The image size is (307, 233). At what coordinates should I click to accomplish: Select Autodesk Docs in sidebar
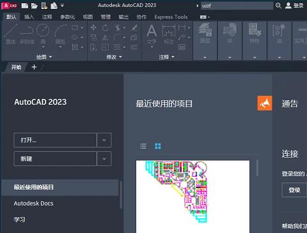coord(34,204)
